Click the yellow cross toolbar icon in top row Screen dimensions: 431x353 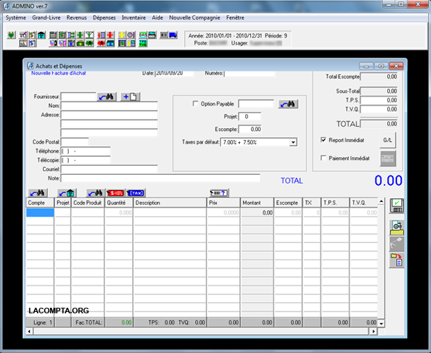click(122, 35)
